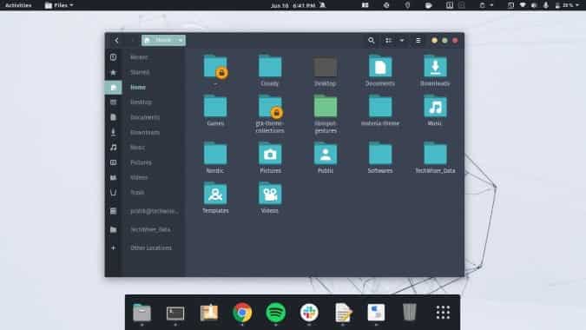Select Pictures in the sidebar
Image resolution: width=586 pixels, height=330 pixels.
pos(141,162)
